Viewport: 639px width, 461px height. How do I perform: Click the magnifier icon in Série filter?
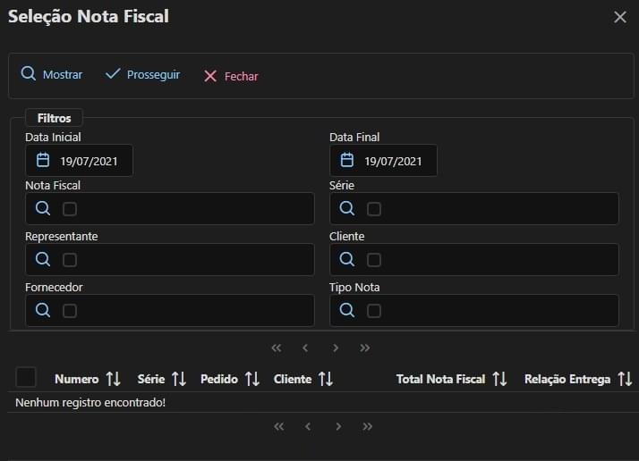click(x=346, y=209)
